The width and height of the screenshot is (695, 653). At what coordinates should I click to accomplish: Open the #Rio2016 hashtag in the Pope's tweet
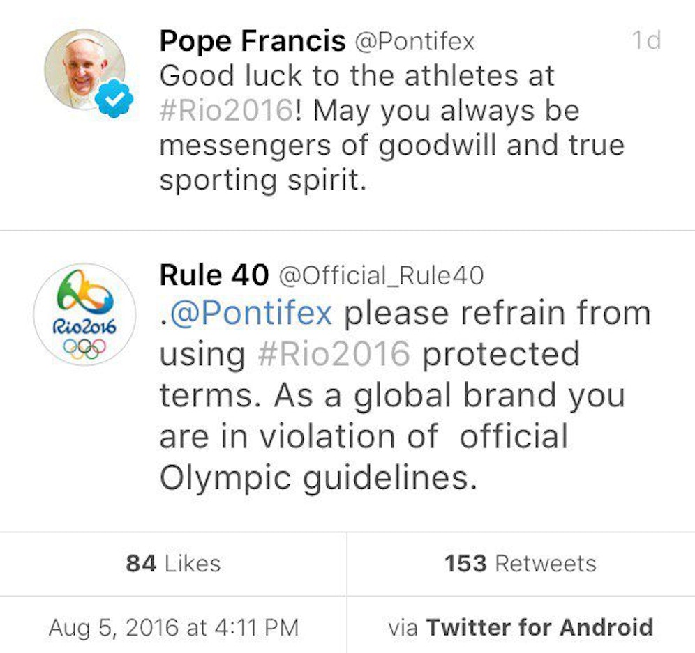[225, 111]
